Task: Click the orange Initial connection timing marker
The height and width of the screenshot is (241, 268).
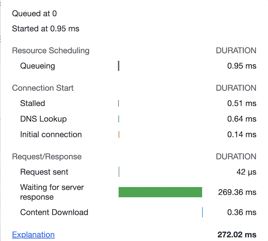Action: point(119,134)
